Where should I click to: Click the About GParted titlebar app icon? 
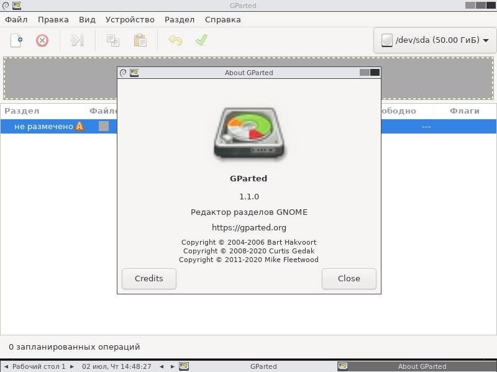[x=134, y=73]
